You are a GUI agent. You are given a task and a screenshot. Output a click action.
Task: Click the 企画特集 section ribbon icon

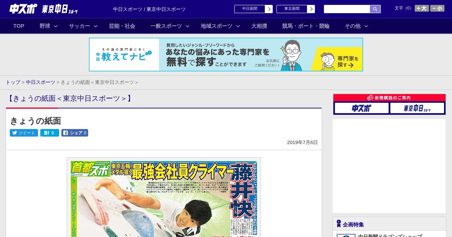pyautogui.click(x=339, y=224)
